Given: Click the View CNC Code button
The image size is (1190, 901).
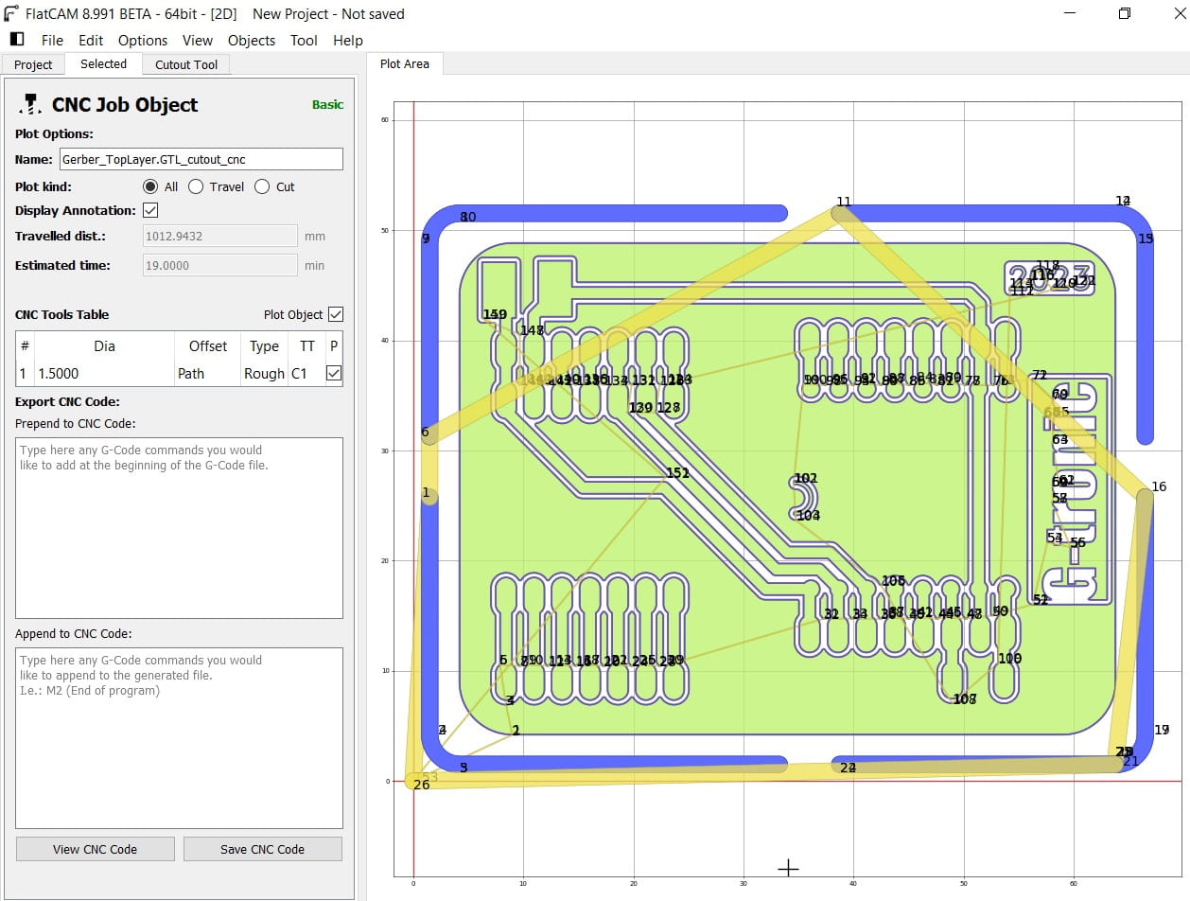Looking at the screenshot, I should click(95, 849).
